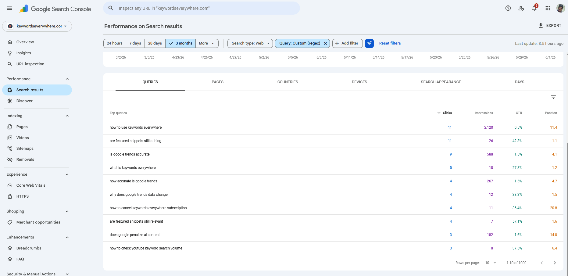Select the 7 days date range
The height and width of the screenshot is (276, 568).
pos(135,43)
